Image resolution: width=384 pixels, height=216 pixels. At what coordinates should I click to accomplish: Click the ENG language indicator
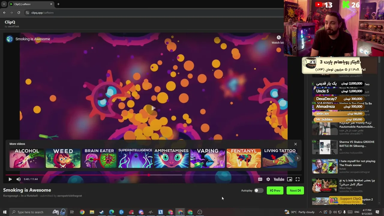click(357, 212)
